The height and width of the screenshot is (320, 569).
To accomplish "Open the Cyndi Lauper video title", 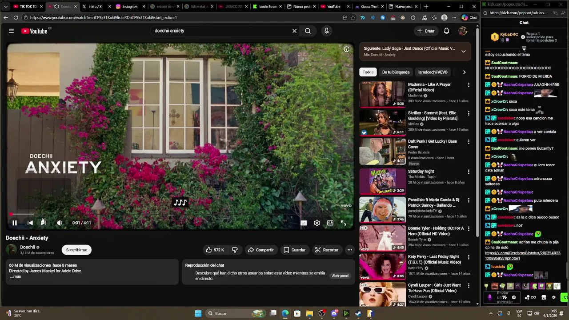I will click(x=434, y=288).
